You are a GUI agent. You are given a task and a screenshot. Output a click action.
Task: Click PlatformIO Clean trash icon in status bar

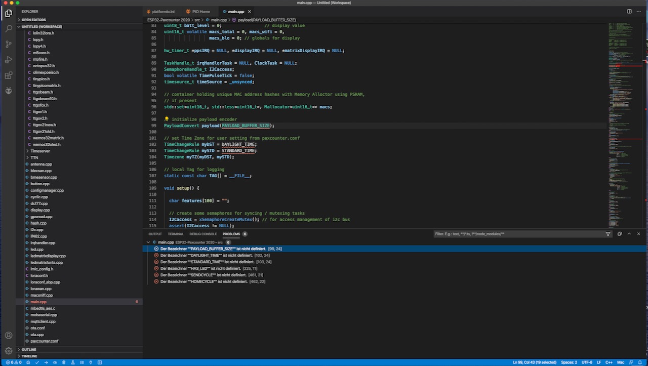pyautogui.click(x=63, y=362)
